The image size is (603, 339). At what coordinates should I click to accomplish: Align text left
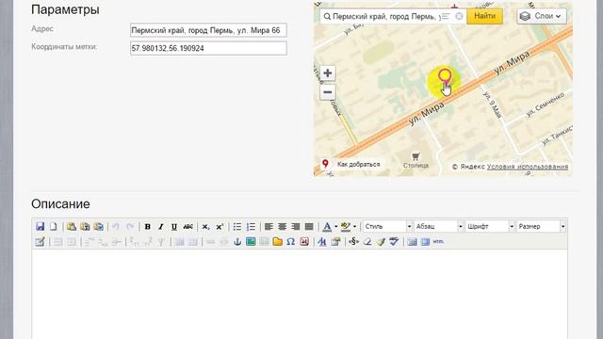(x=269, y=227)
